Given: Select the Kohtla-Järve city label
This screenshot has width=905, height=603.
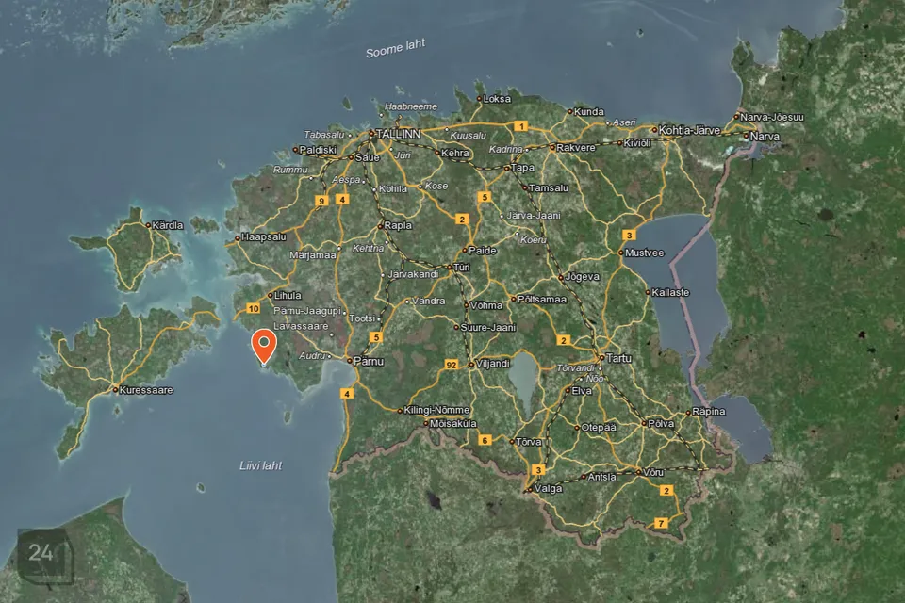Looking at the screenshot, I should (689, 129).
